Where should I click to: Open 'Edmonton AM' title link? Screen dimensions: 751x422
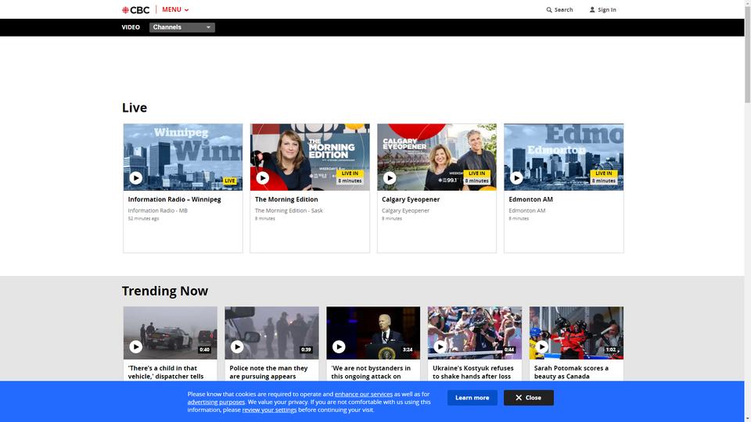coord(530,199)
